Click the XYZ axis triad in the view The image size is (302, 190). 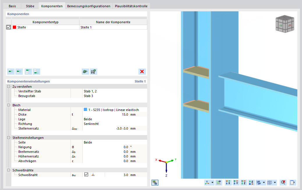pos(166,167)
